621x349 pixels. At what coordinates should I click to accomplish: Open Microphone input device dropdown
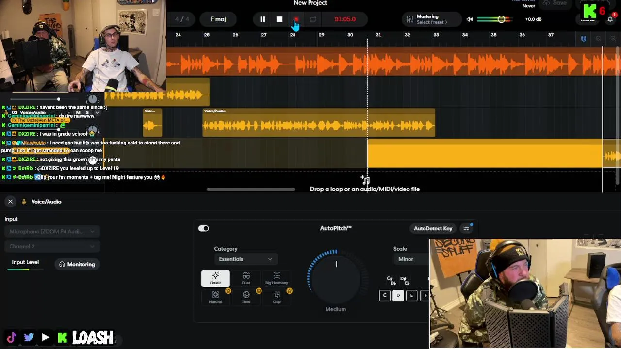point(52,231)
